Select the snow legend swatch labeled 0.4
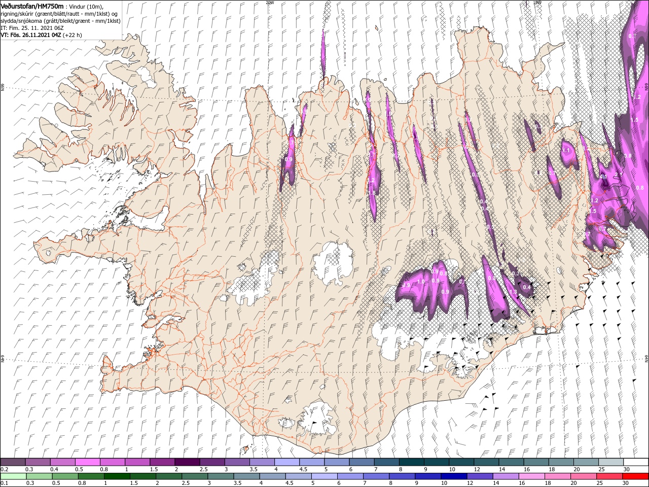Viewport: 649px width, 487px height. pos(62,462)
